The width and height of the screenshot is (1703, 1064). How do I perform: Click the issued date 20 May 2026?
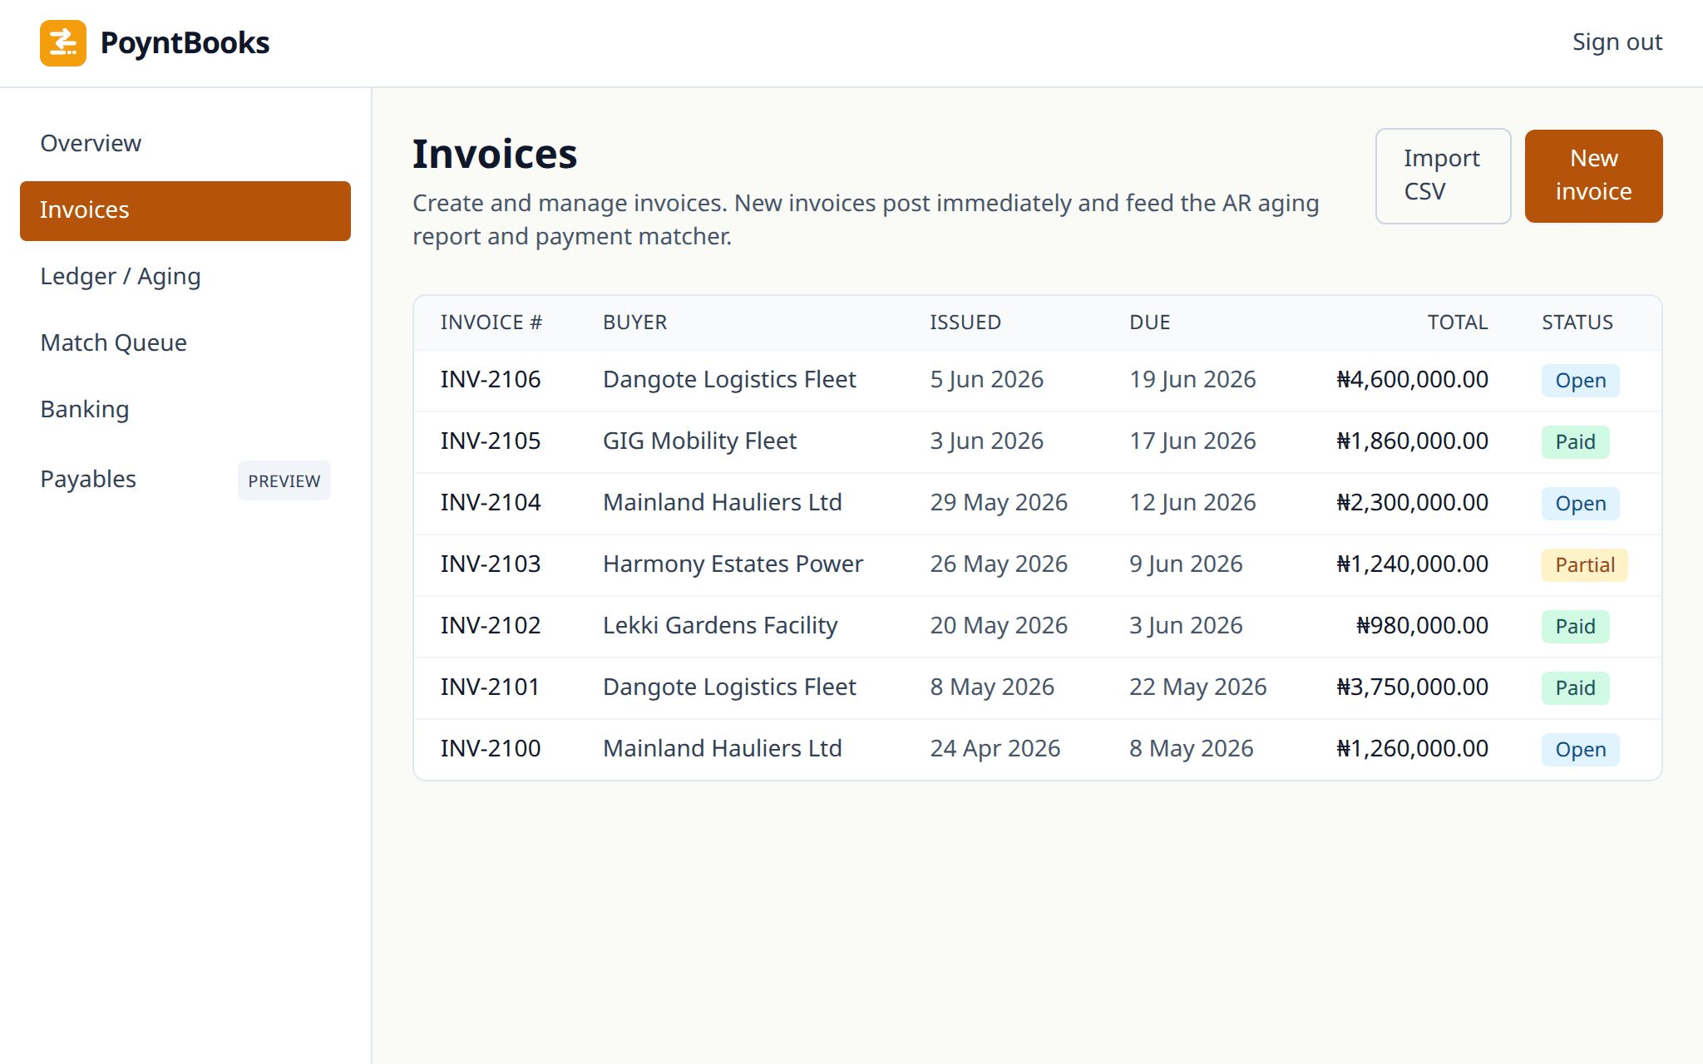[x=999, y=626]
